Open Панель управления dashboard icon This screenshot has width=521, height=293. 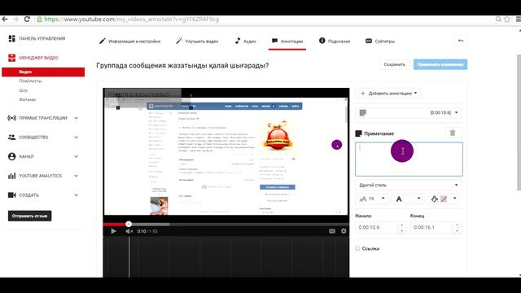[x=12, y=38]
